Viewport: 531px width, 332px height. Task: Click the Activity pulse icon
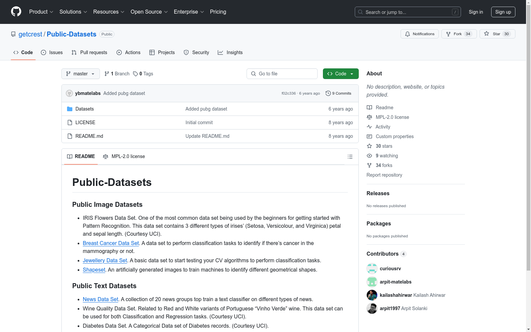click(x=369, y=127)
